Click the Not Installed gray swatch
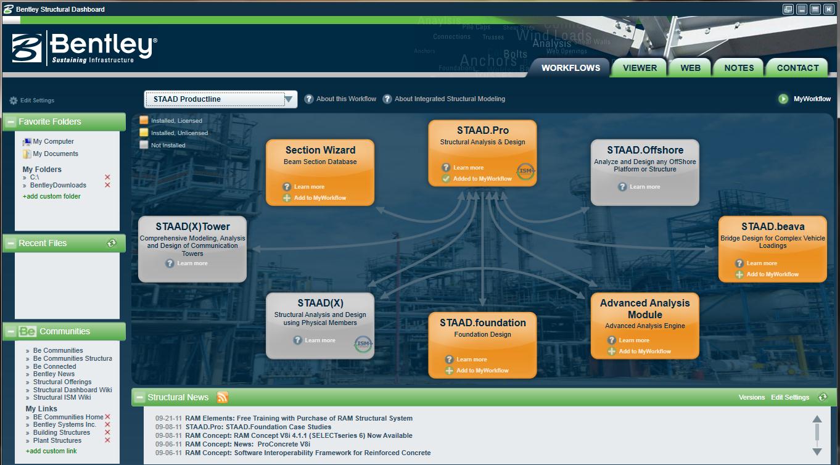840x465 pixels. (x=144, y=145)
